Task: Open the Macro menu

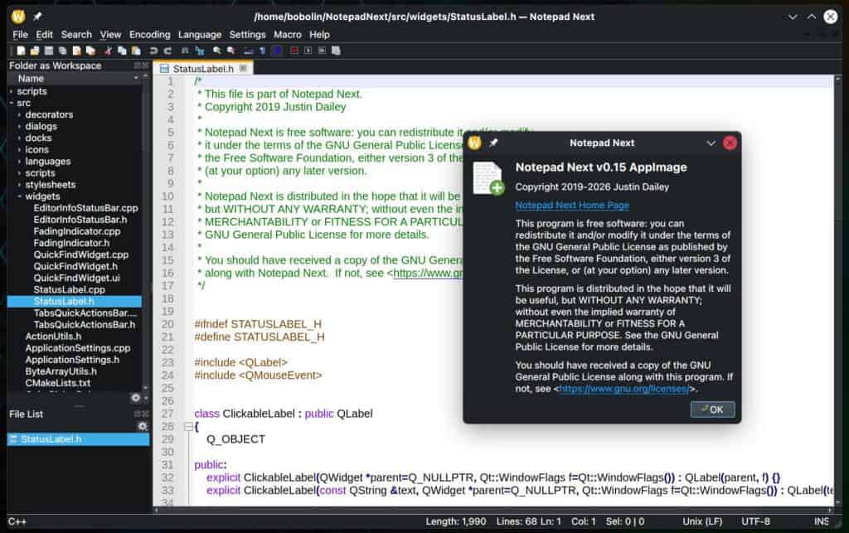Action: 288,35
